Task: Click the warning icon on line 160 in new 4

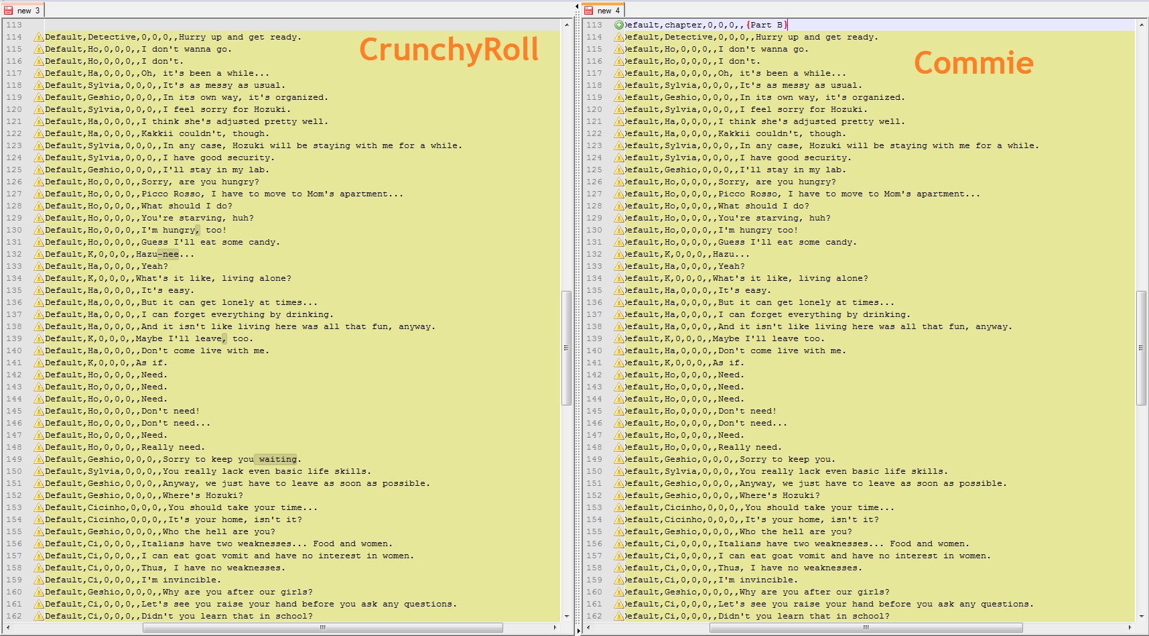Action: coord(619,592)
